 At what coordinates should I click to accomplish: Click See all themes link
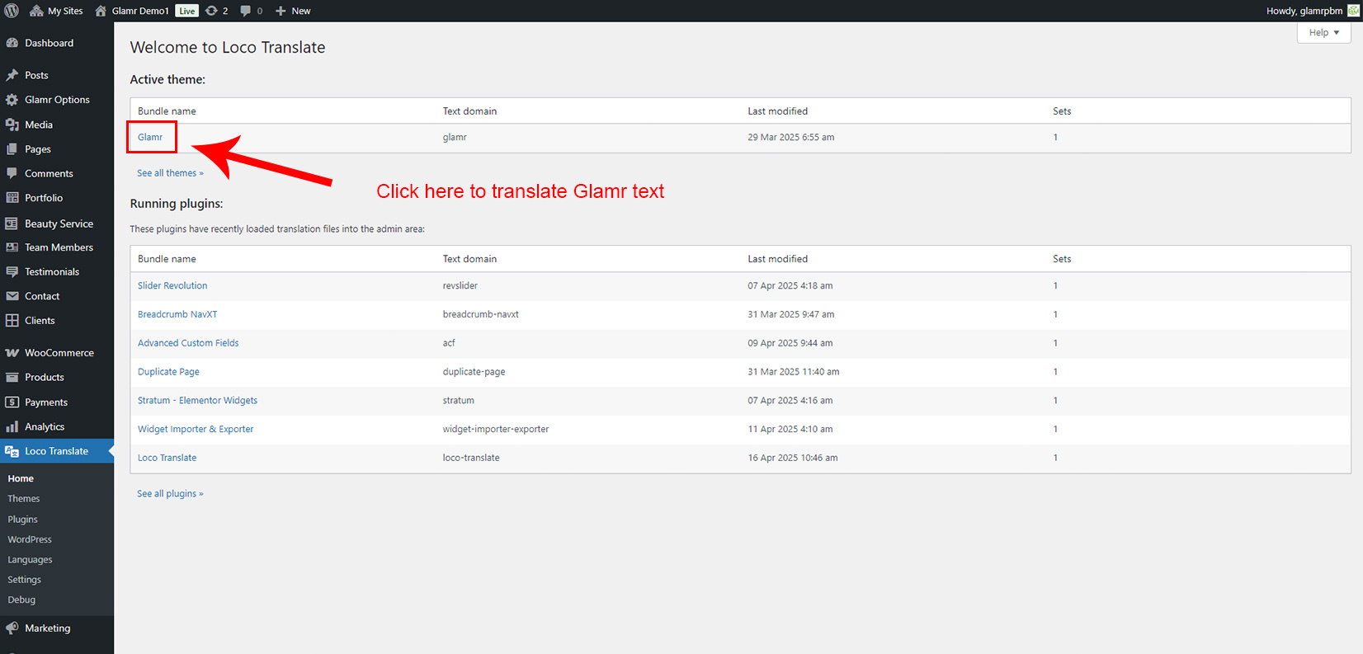[170, 173]
